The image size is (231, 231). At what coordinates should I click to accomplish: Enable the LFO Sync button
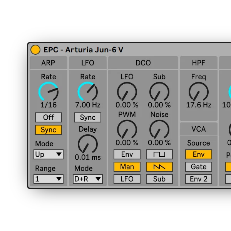coord(88,117)
